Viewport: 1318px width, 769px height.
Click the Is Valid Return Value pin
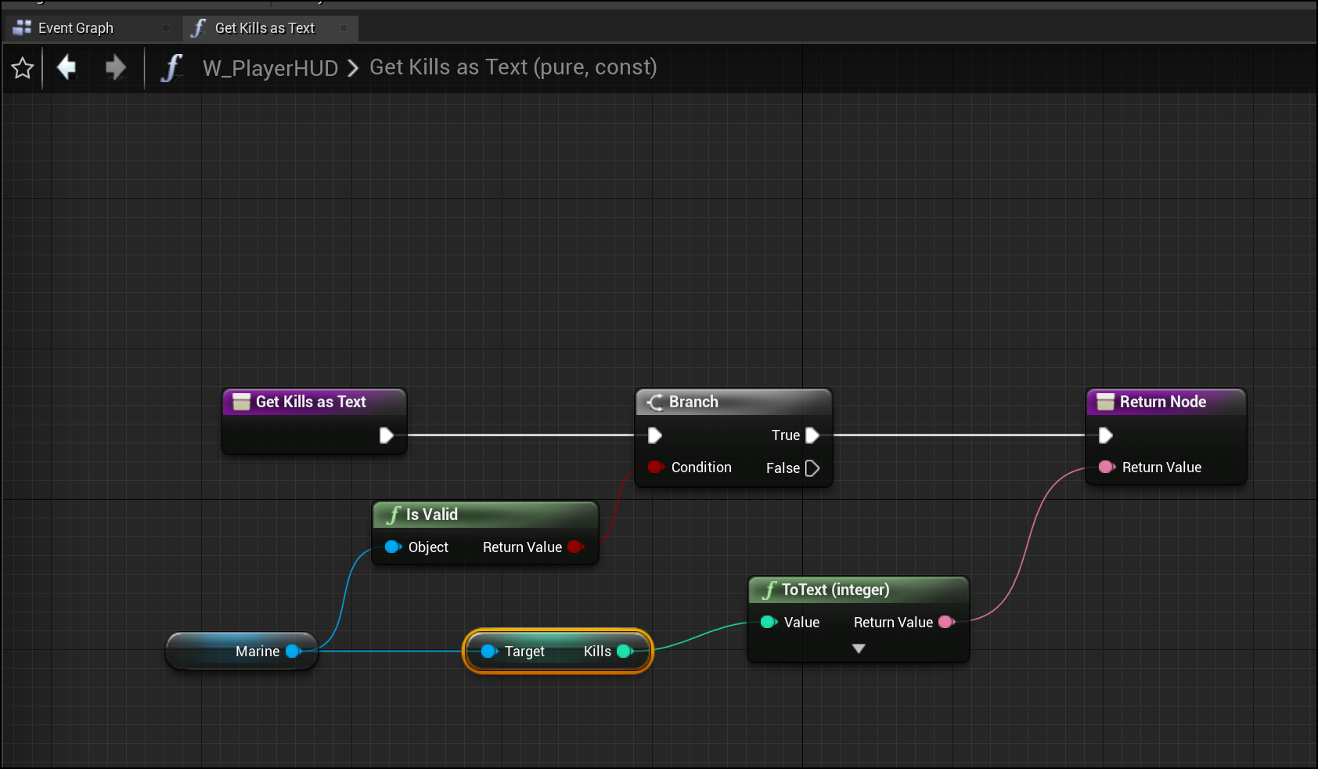pos(576,547)
